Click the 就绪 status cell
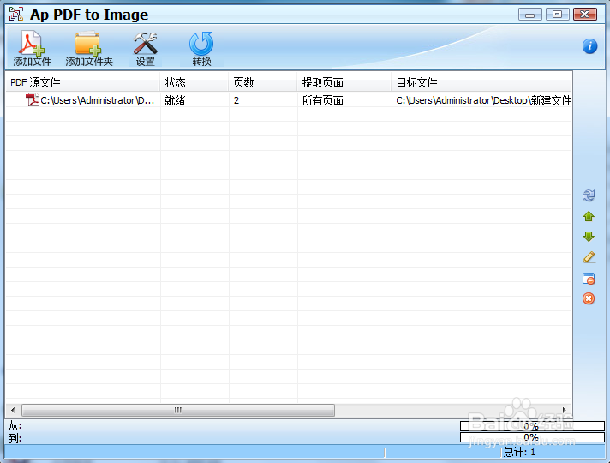610x463 pixels. (x=175, y=100)
